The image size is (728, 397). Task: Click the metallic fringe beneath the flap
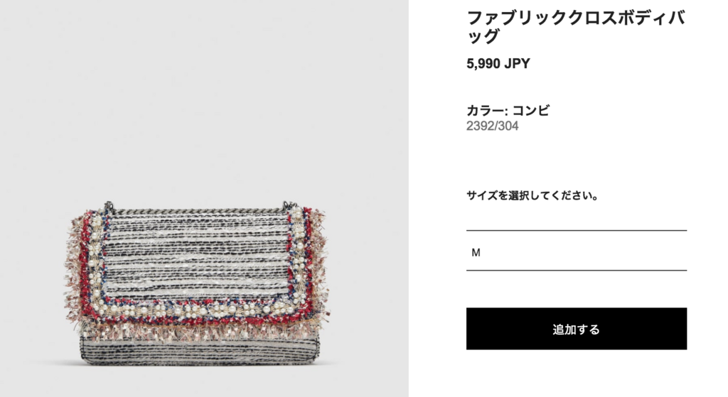click(200, 331)
